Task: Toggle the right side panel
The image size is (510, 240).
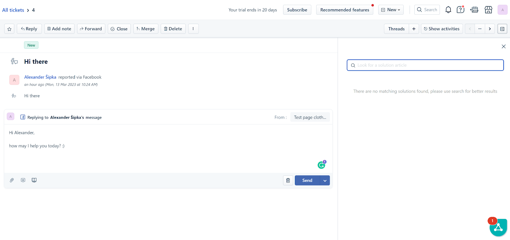Action: pos(502,29)
